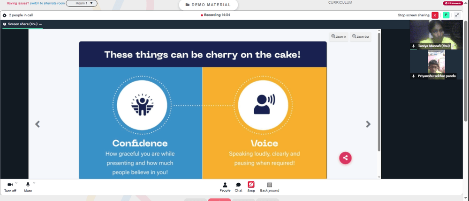Click the Stop sharing screen icon

251,184
